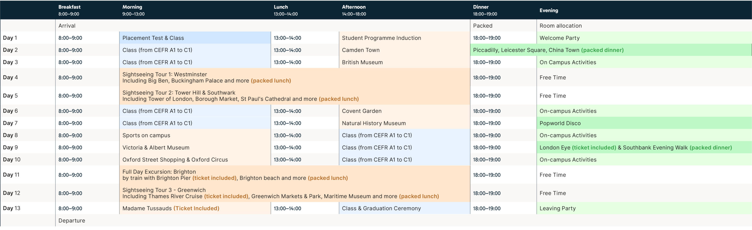Select the Popworld Disco evening cell
Viewport: 752px width, 230px height.
coord(560,123)
